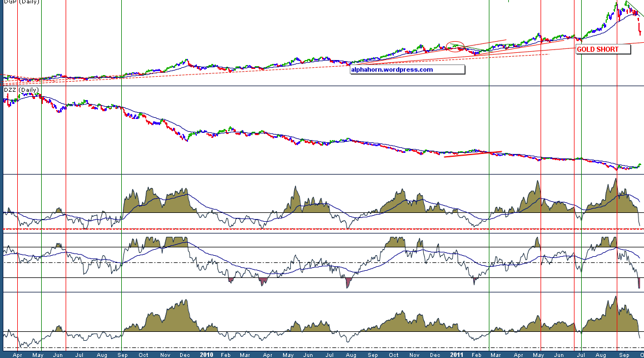Click the DGP (Daily) chart title
Viewport: 644px width, 358px height.
(21, 2)
